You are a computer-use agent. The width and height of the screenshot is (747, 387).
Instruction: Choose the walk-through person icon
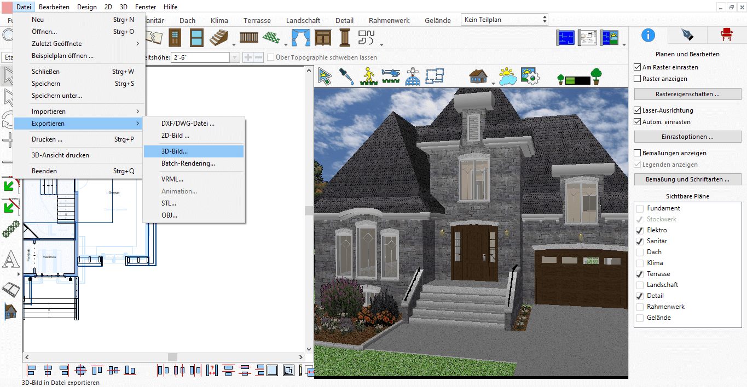tap(369, 76)
